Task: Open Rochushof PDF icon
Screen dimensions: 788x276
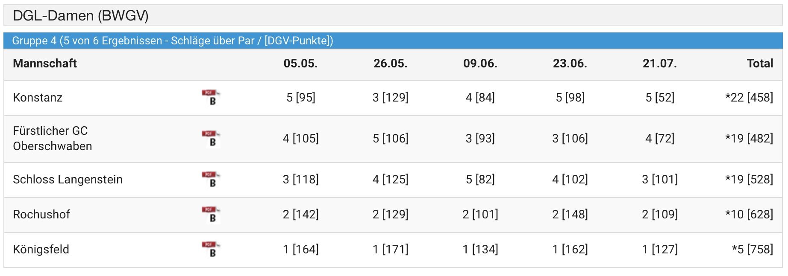Action: tap(211, 215)
